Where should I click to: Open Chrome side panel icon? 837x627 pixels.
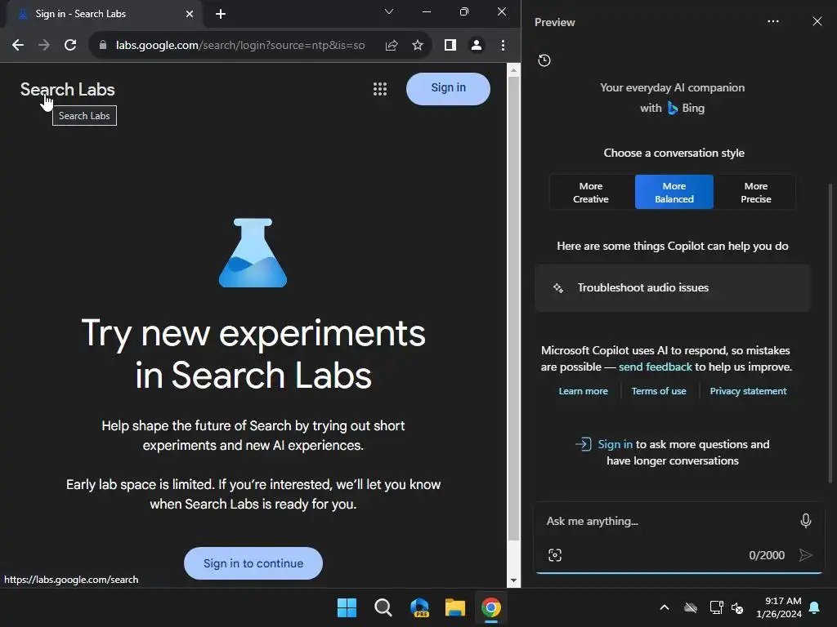450,46
